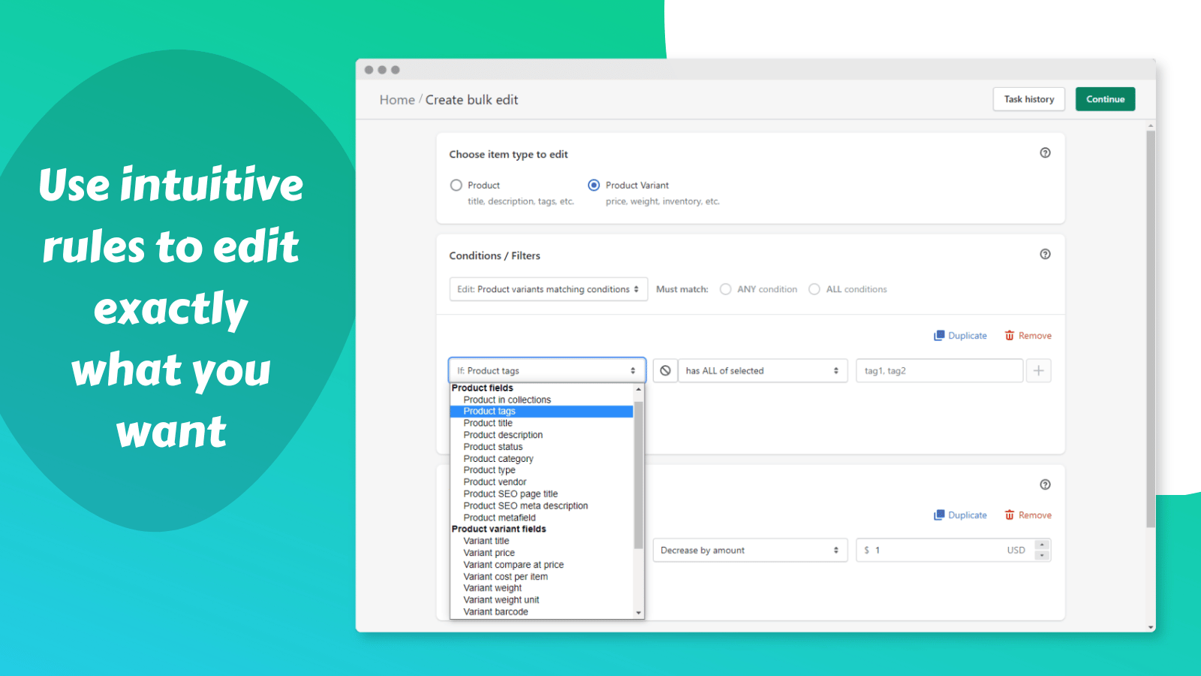Viewport: 1201px width, 676px height.
Task: Click the Continue button
Action: [1104, 98]
